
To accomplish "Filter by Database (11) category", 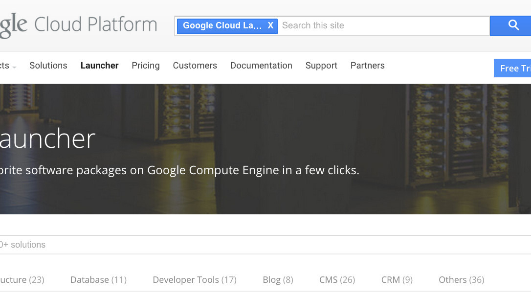I will 98,280.
